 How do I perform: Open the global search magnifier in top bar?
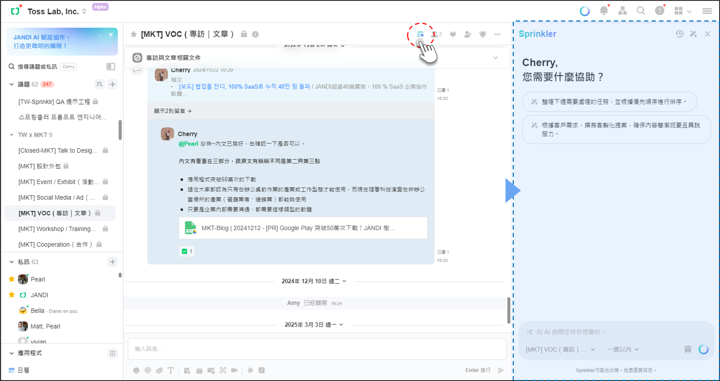click(x=641, y=11)
